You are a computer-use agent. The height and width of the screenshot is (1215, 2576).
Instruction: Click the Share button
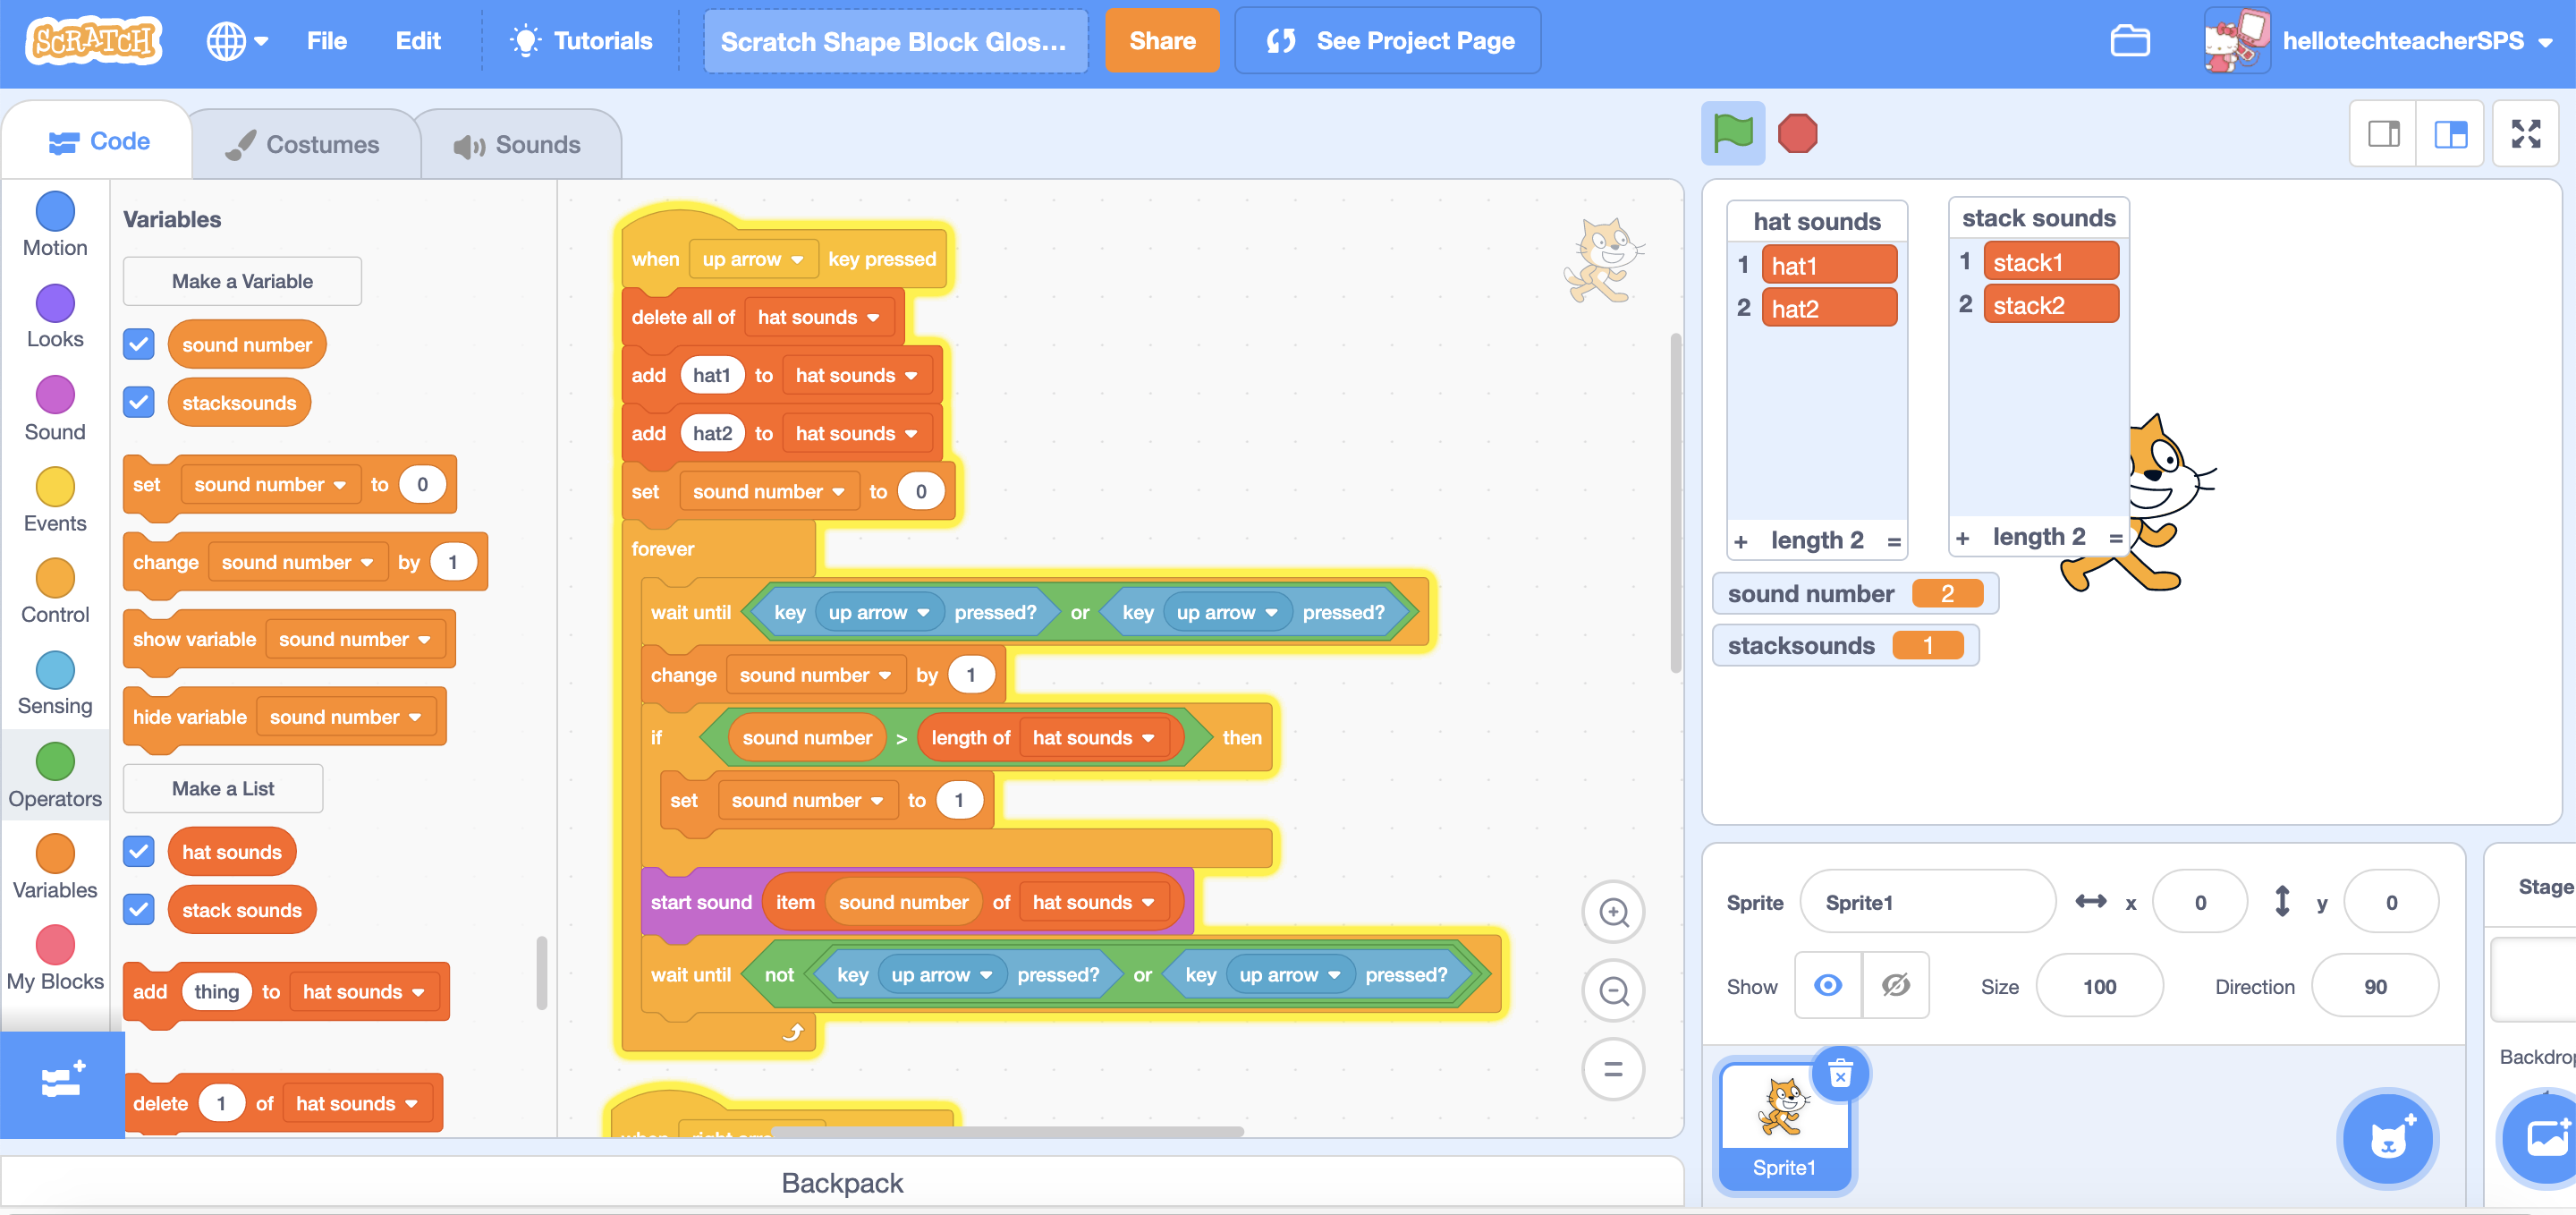[1162, 41]
